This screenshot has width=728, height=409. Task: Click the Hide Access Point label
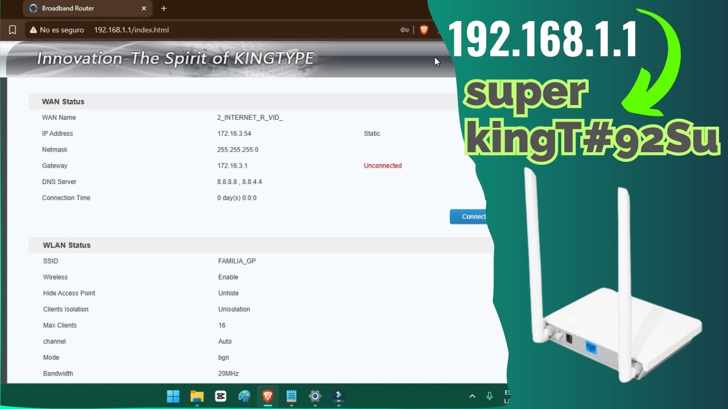click(x=69, y=293)
